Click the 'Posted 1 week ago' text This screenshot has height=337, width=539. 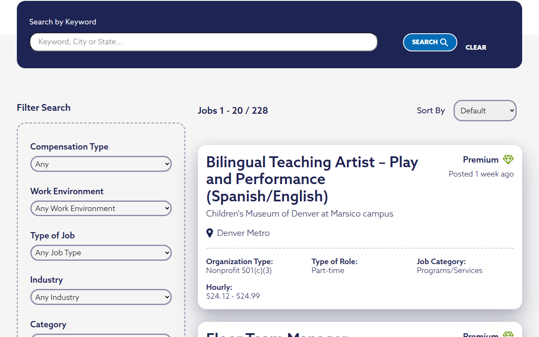pos(481,174)
